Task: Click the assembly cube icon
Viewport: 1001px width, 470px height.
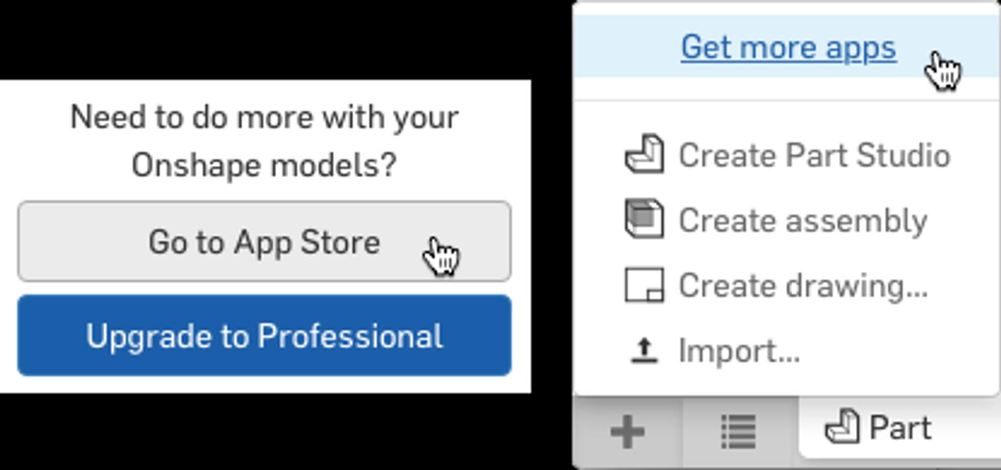Action: (x=644, y=219)
